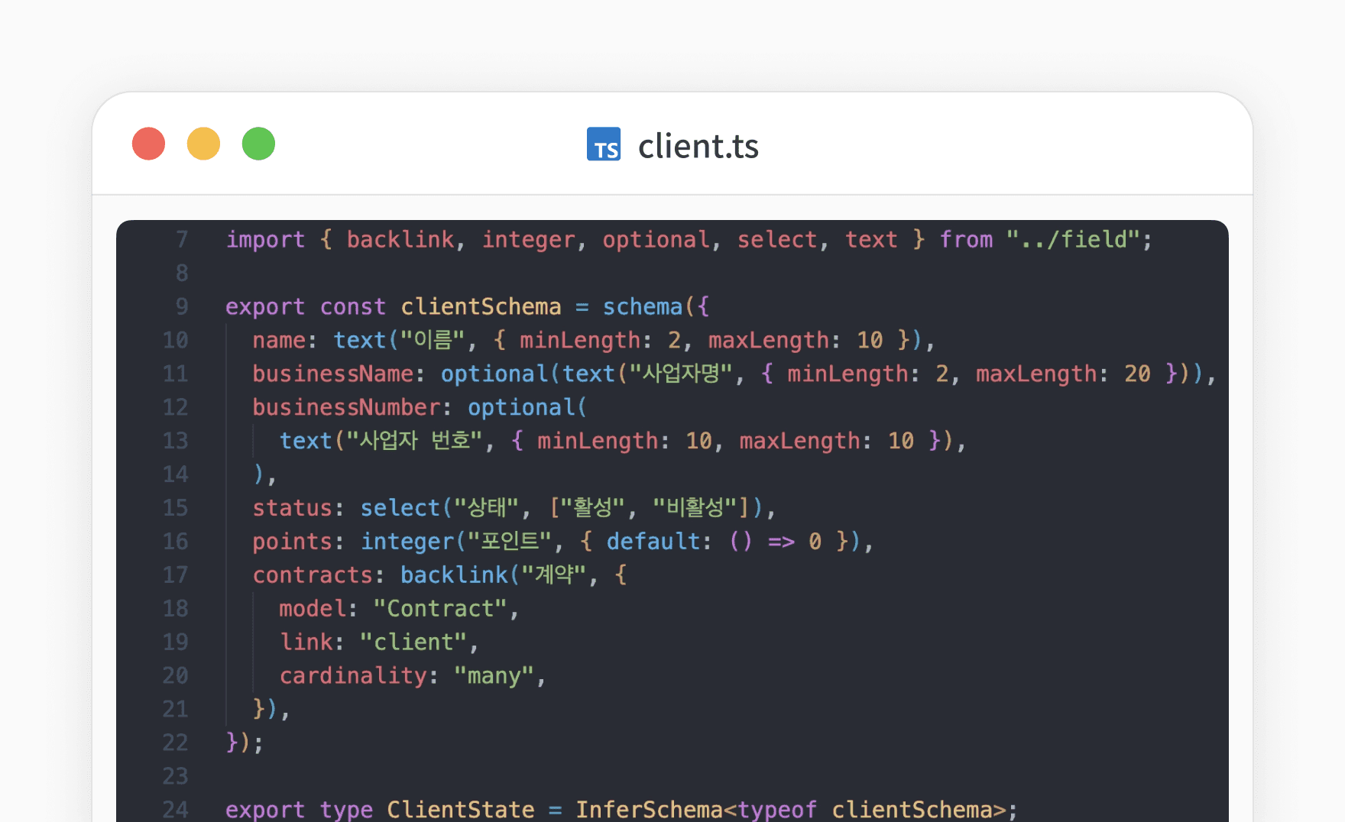Click the 'status' property key

coord(293,509)
